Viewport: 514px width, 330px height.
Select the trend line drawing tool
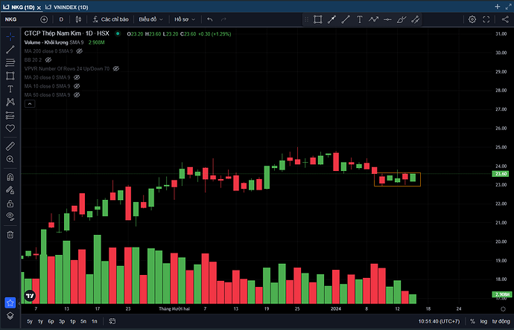(10, 49)
